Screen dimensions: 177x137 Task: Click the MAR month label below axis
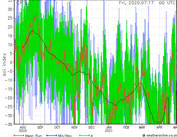tap(142, 127)
